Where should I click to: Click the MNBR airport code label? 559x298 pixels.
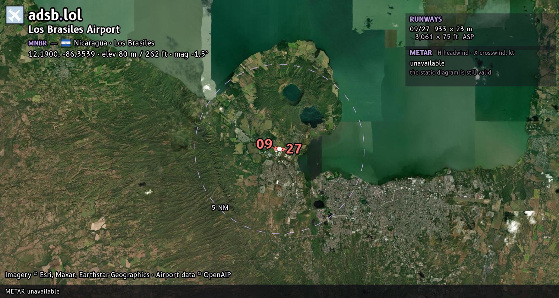click(38, 43)
